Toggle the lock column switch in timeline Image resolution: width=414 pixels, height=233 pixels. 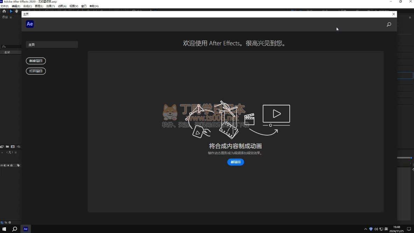(x=12, y=165)
